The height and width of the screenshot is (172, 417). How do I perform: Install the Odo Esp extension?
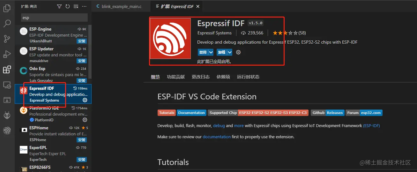(82, 81)
